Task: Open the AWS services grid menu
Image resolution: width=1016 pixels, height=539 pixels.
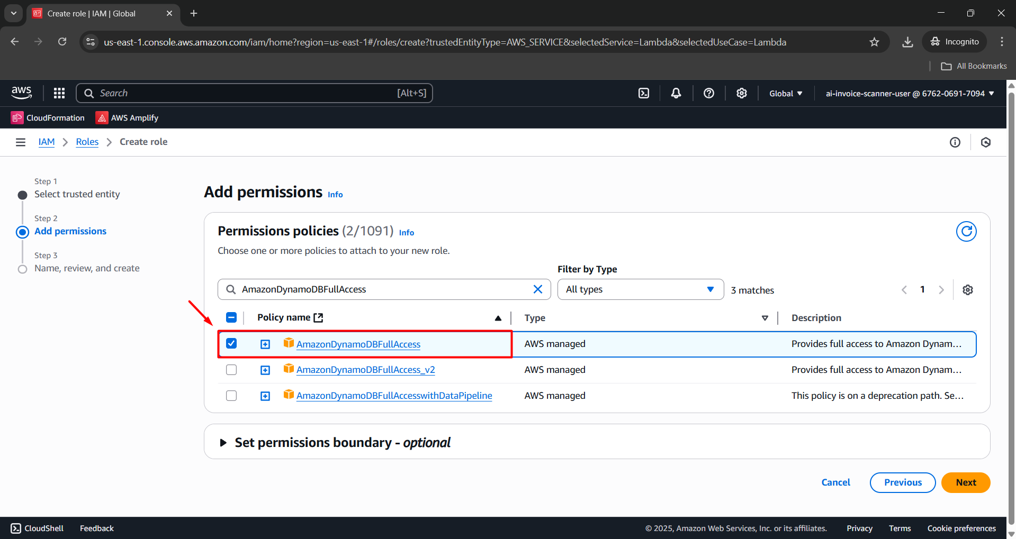Action: pos(59,93)
